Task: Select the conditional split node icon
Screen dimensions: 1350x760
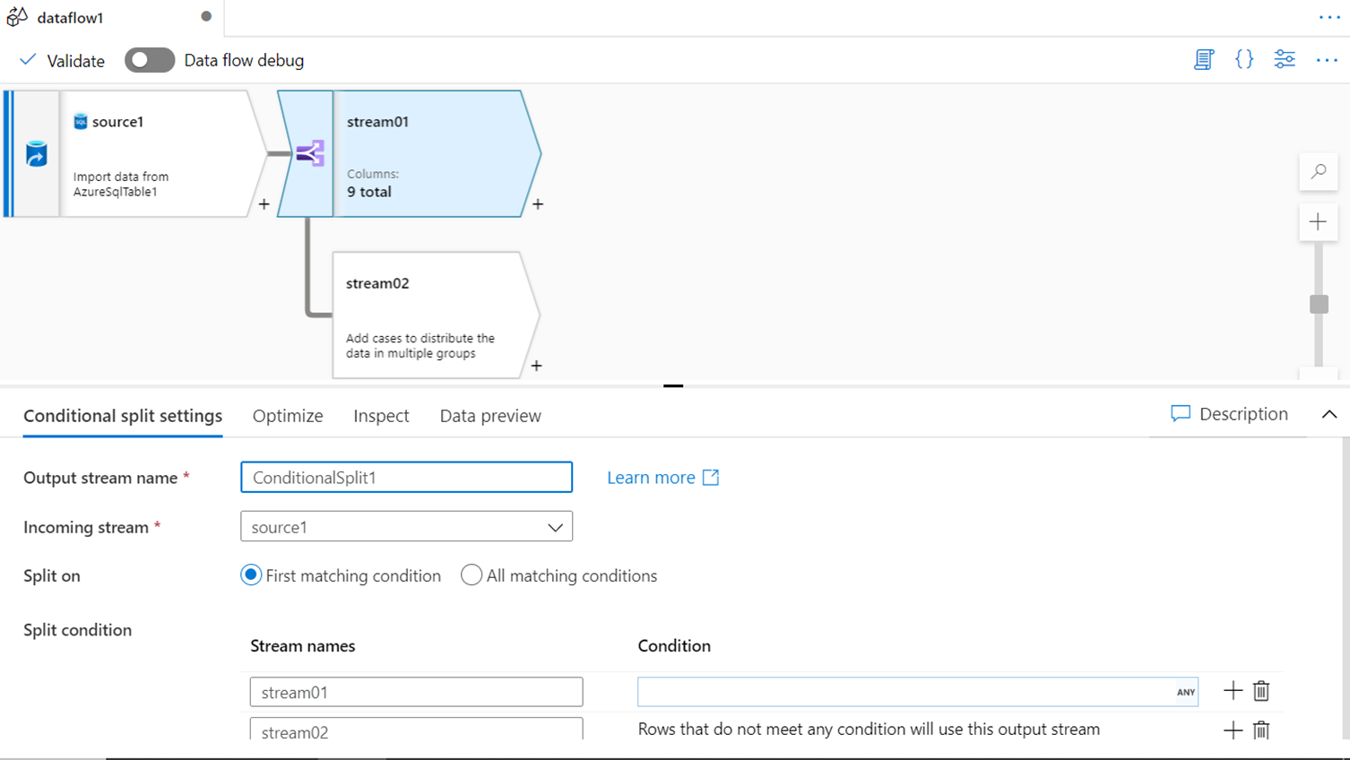Action: point(309,153)
